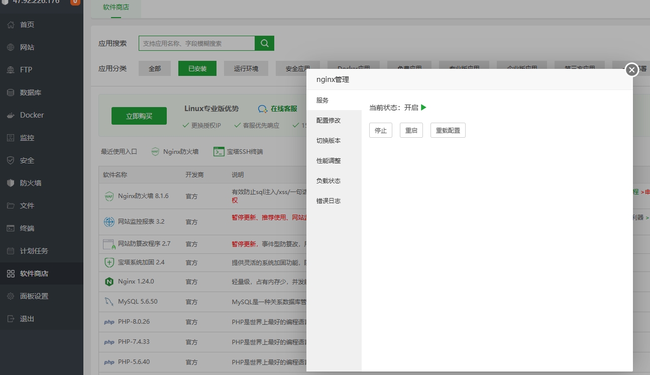Click the Nginx防火墙 WAF icon in table

(x=109, y=196)
